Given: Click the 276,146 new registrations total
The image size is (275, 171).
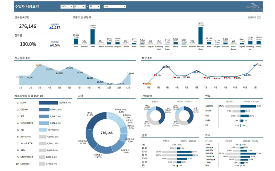Looking at the screenshot, I should pyautogui.click(x=27, y=26).
